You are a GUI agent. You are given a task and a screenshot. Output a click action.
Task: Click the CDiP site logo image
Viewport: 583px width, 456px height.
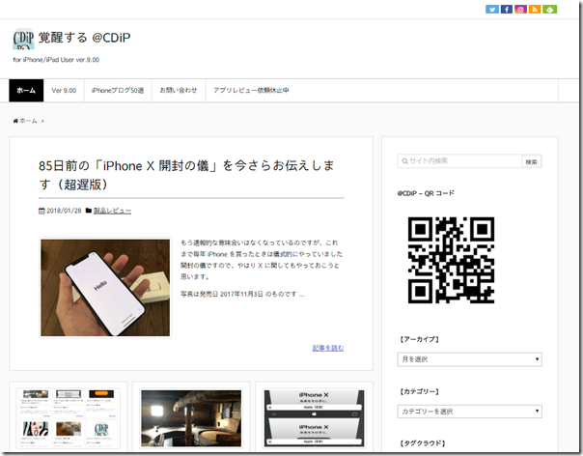[x=23, y=39]
